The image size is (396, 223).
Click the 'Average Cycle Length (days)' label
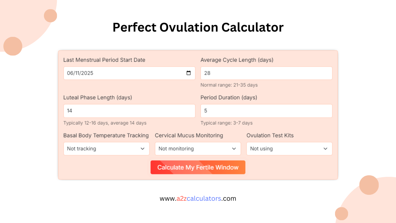click(237, 60)
